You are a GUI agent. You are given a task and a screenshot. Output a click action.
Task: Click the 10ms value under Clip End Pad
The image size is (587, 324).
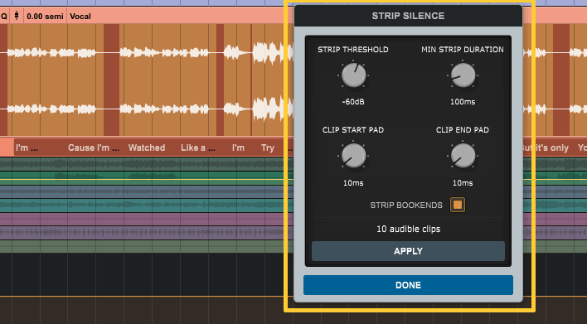[463, 183]
